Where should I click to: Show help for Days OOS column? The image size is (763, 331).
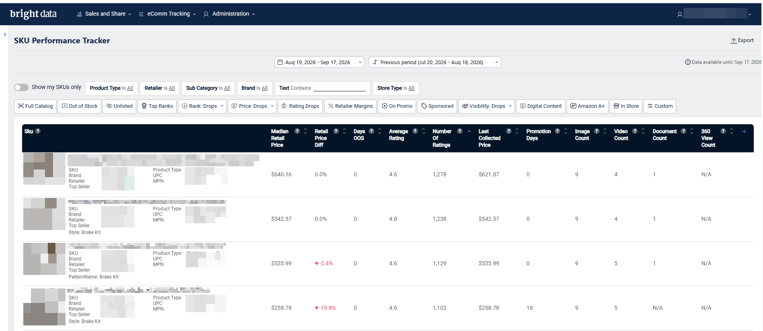coord(371,131)
